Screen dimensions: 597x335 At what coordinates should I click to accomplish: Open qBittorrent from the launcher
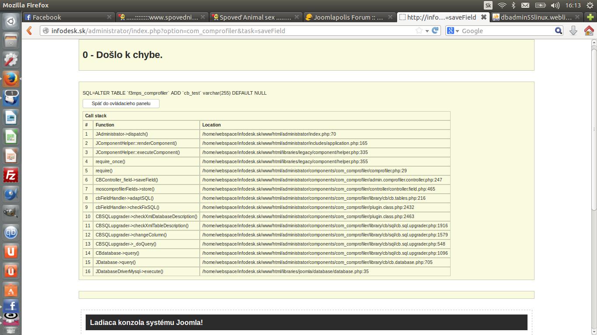click(x=11, y=233)
